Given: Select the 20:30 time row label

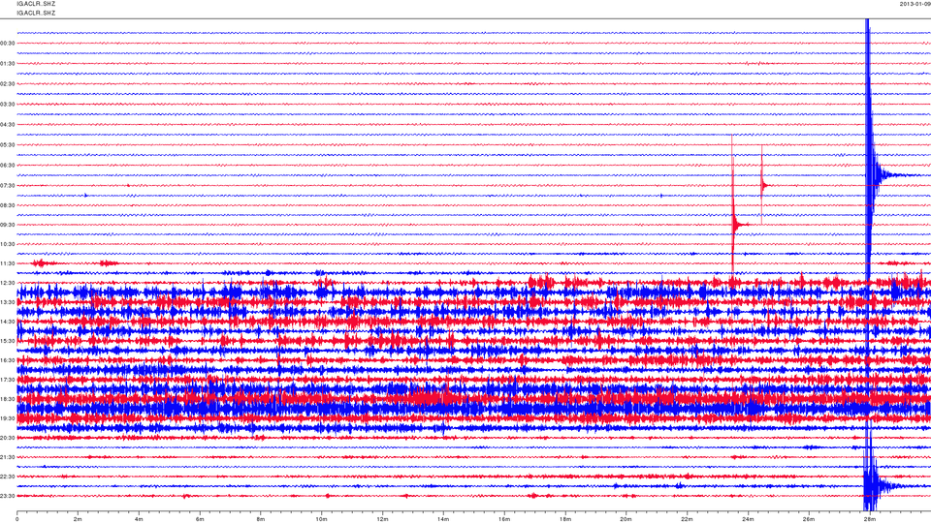Looking at the screenshot, I should [7, 438].
